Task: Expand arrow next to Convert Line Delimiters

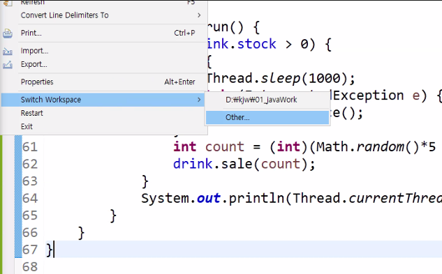Action: click(x=199, y=15)
